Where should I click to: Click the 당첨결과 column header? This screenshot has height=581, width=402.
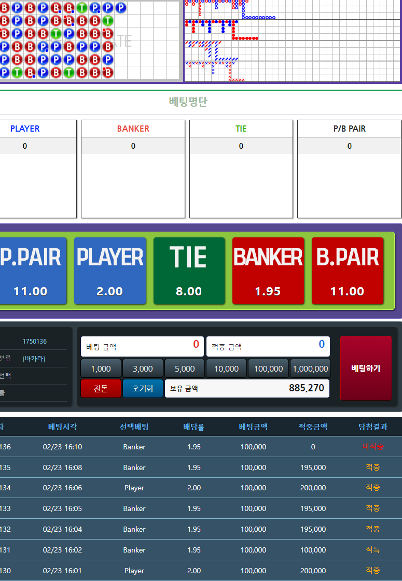pyautogui.click(x=373, y=427)
